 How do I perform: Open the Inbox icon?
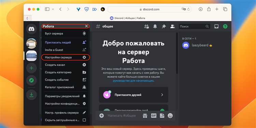click(x=216, y=26)
